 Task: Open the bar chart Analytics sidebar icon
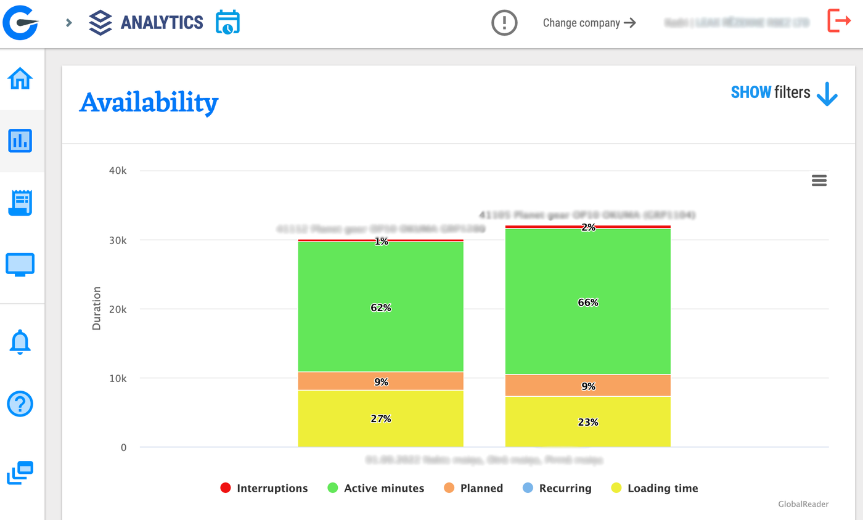click(20, 141)
